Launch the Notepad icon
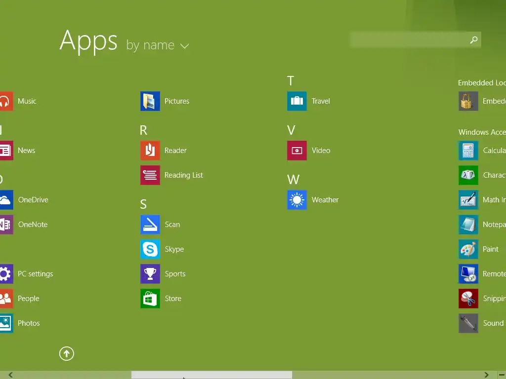This screenshot has width=506, height=379. pyautogui.click(x=468, y=225)
